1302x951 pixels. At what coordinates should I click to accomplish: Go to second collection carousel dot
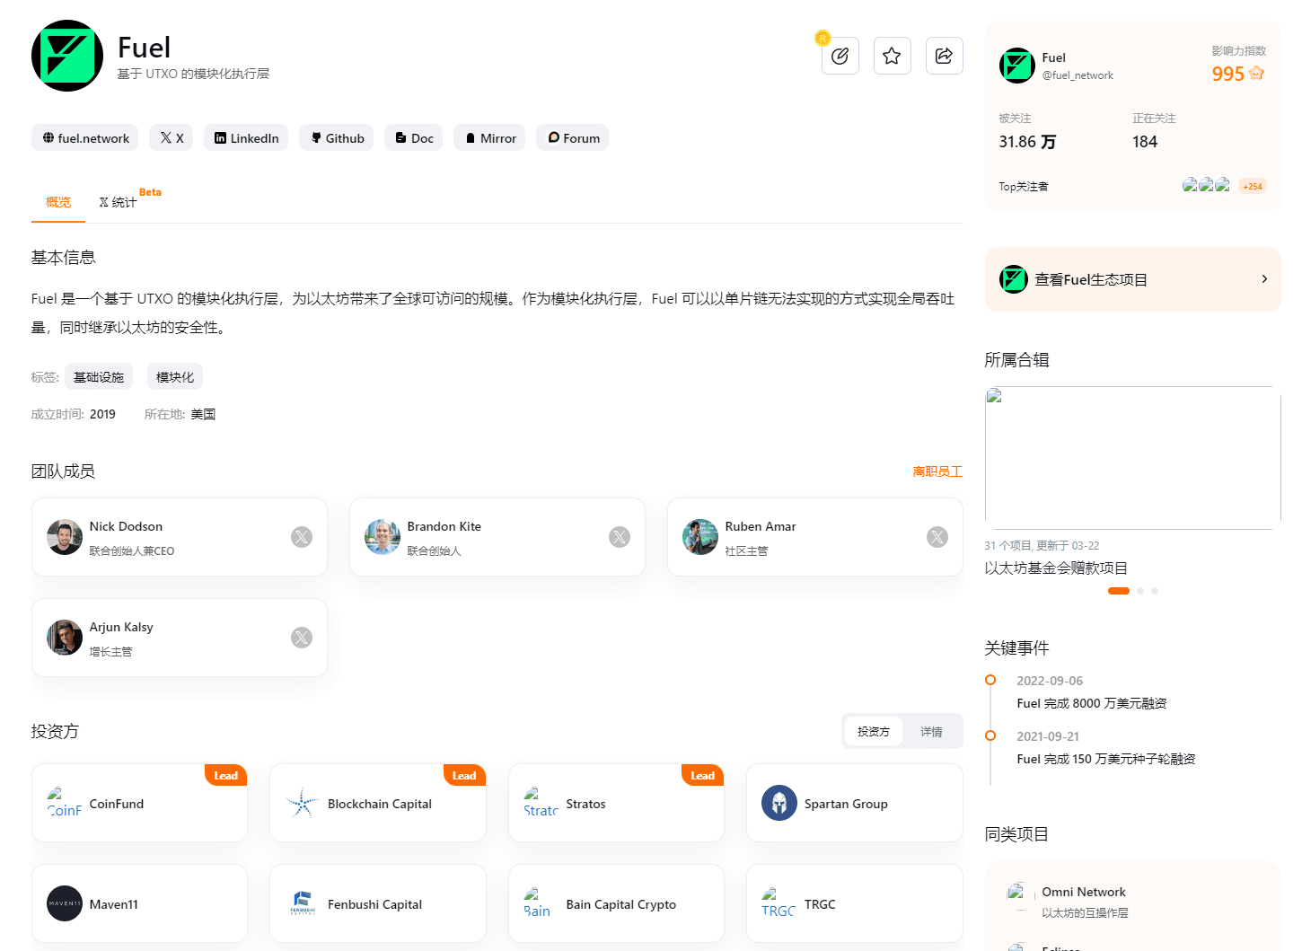coord(1140,591)
